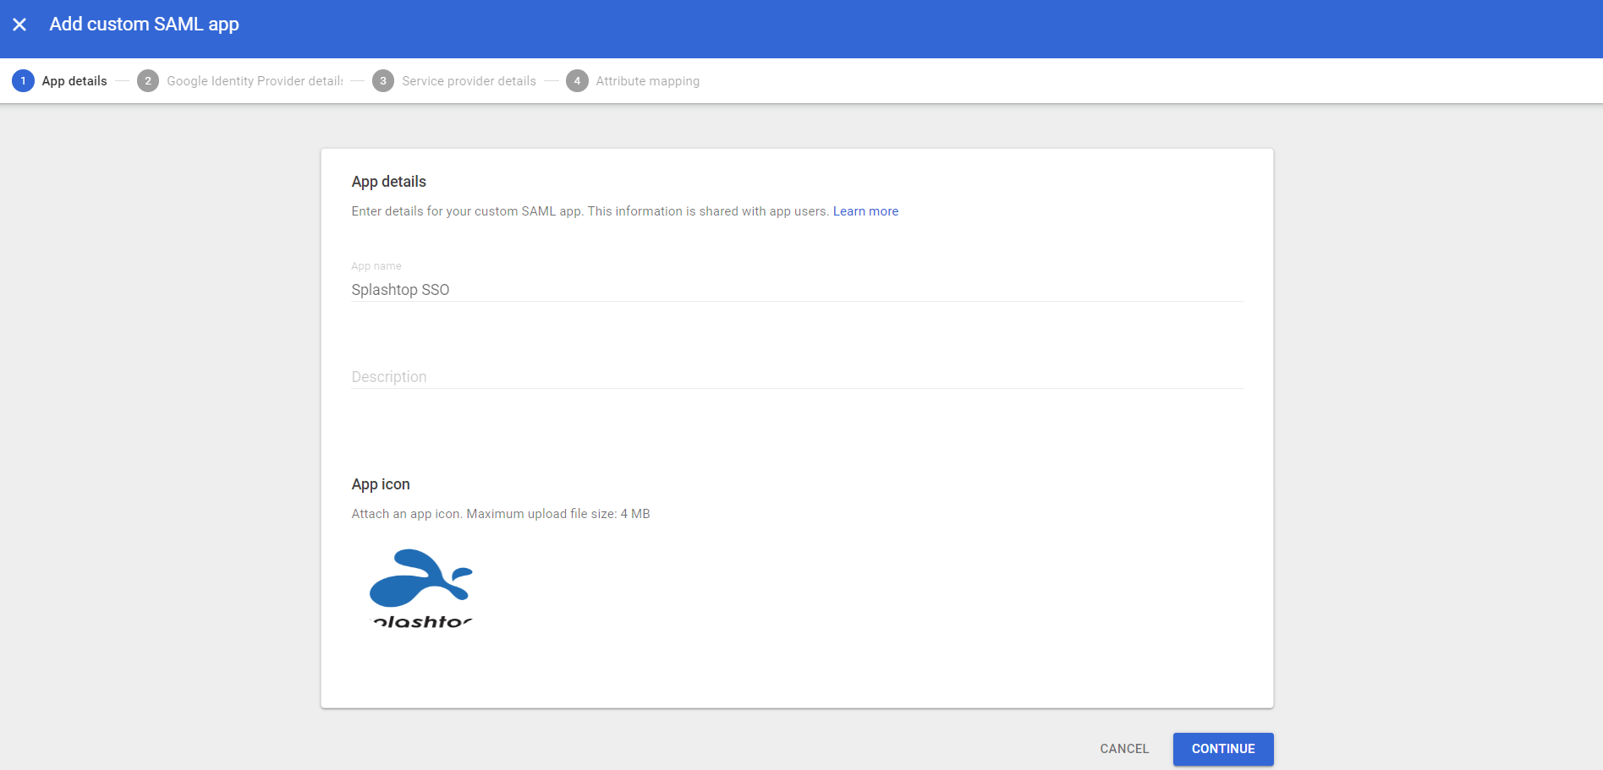Click the step 1 circle icon
1603x770 pixels.
tap(23, 81)
